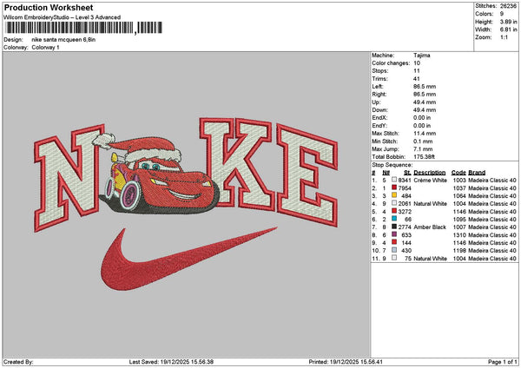The height and width of the screenshot is (368, 521).
Task: Click the Printed timestamp 15.56.41
Action: [371, 362]
